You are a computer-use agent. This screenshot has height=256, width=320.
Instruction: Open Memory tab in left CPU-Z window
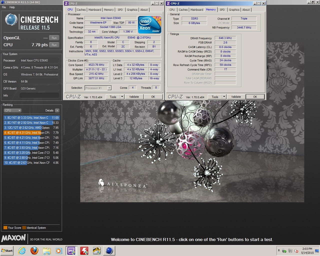(x=109, y=10)
